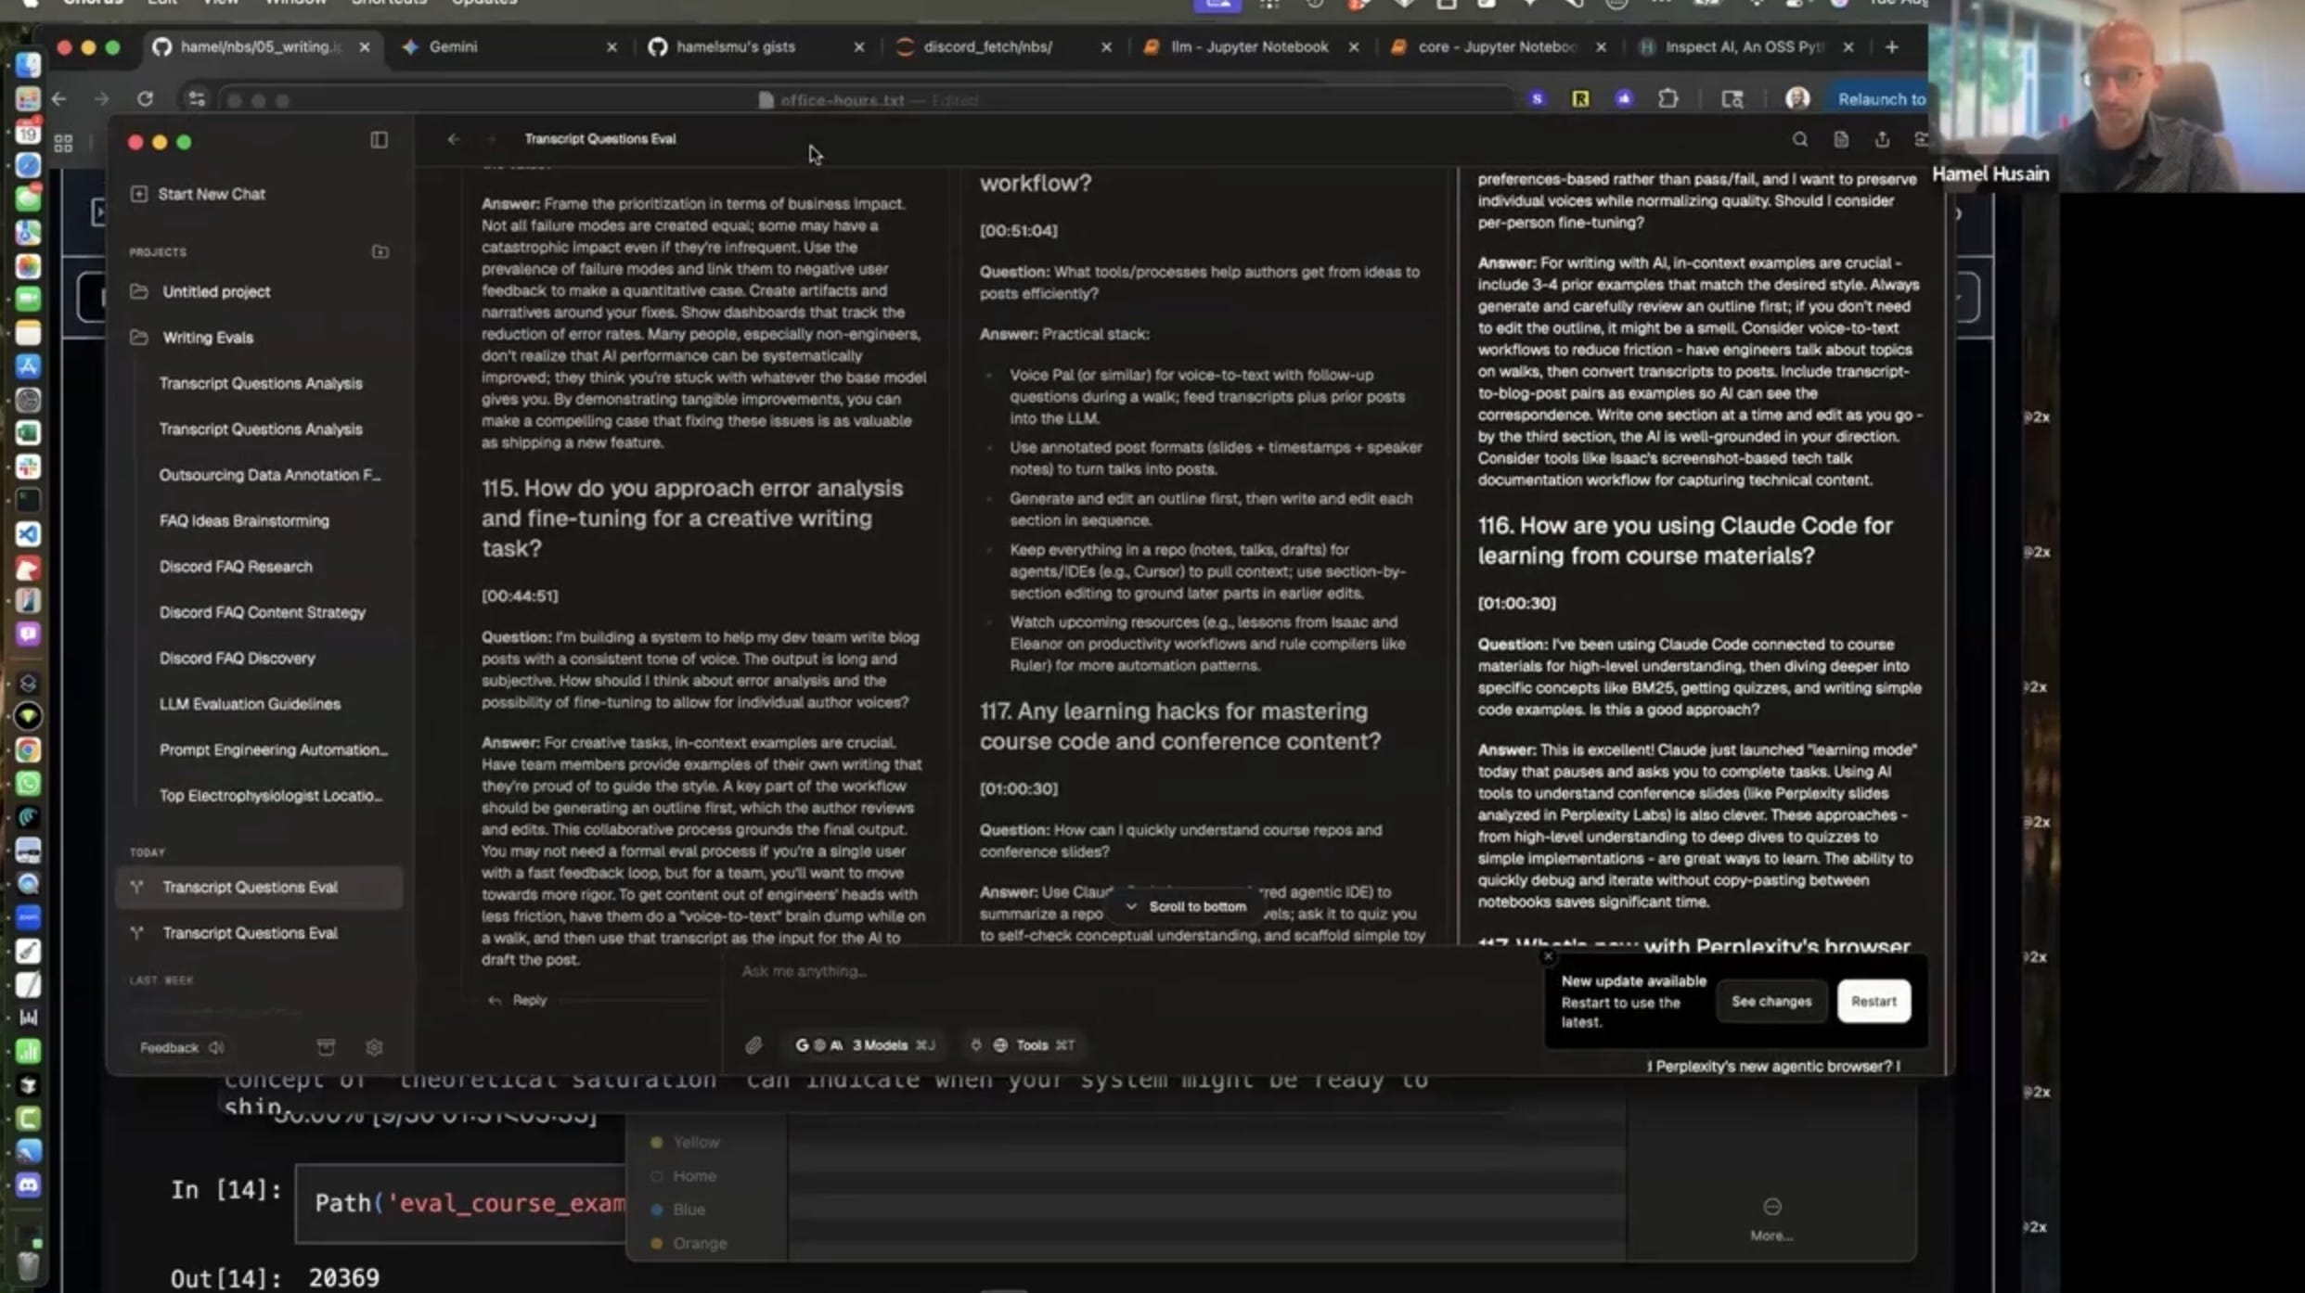Click the document icon in chat header

pyautogui.click(x=1841, y=140)
